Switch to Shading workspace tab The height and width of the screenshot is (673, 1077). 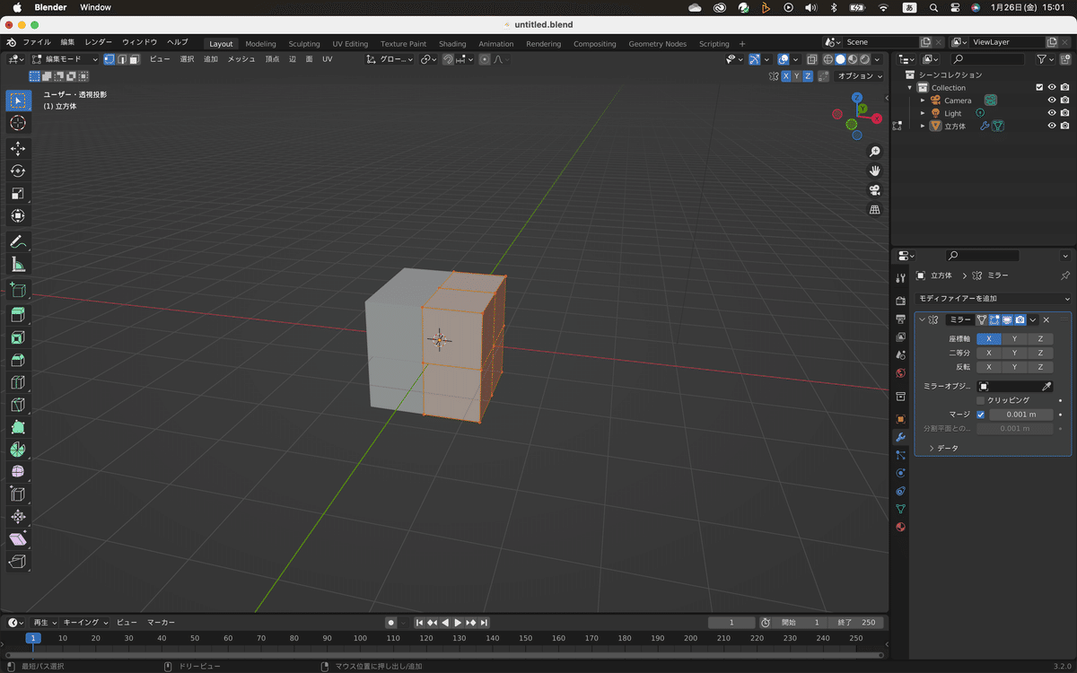point(452,44)
